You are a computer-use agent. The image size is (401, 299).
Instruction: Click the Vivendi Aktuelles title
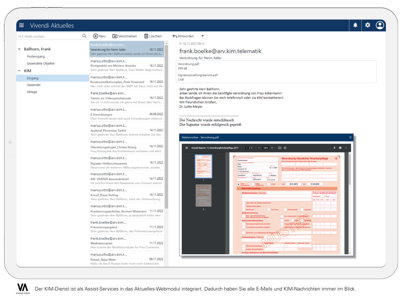pos(52,25)
